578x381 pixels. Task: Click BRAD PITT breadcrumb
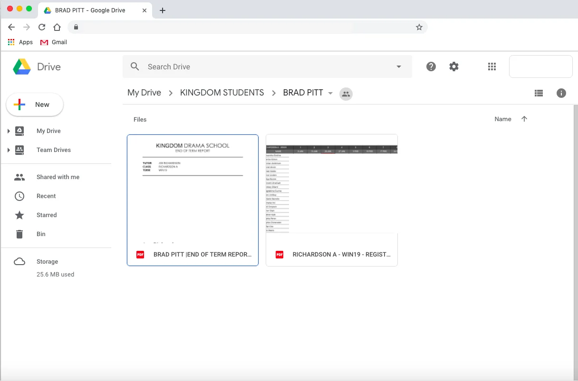[x=303, y=93]
